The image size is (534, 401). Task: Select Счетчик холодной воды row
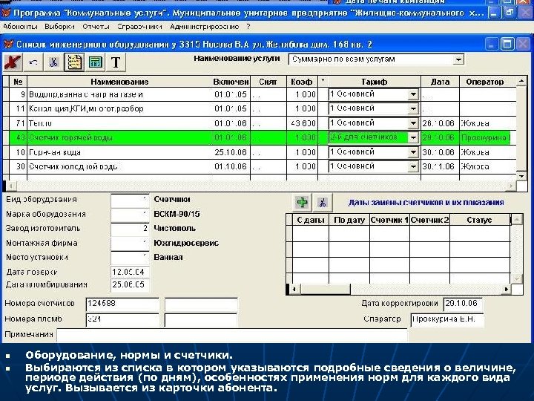pyautogui.click(x=260, y=166)
